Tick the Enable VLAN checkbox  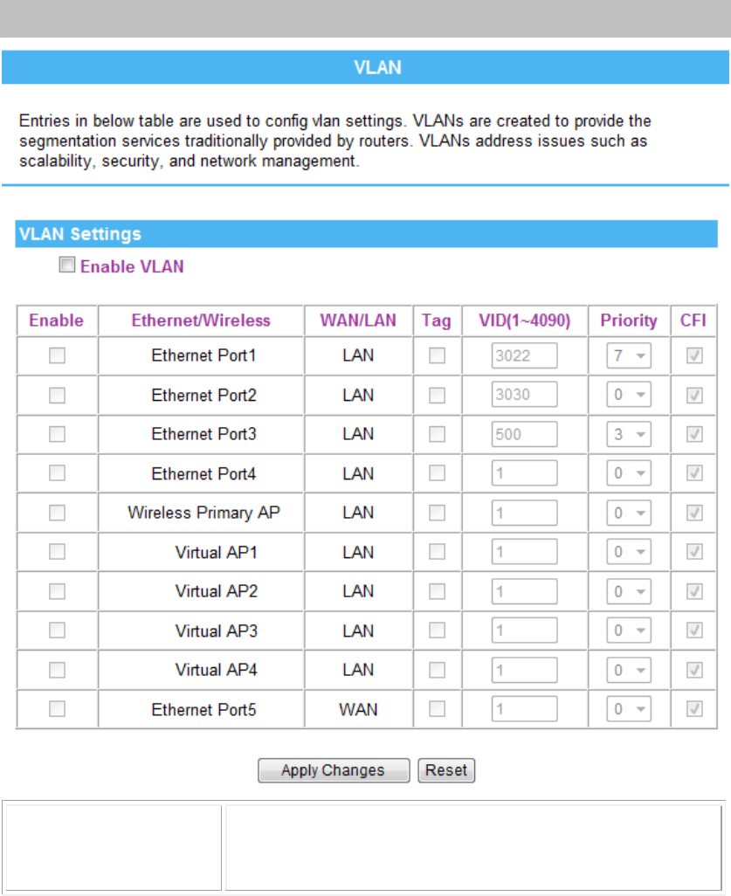tap(67, 265)
